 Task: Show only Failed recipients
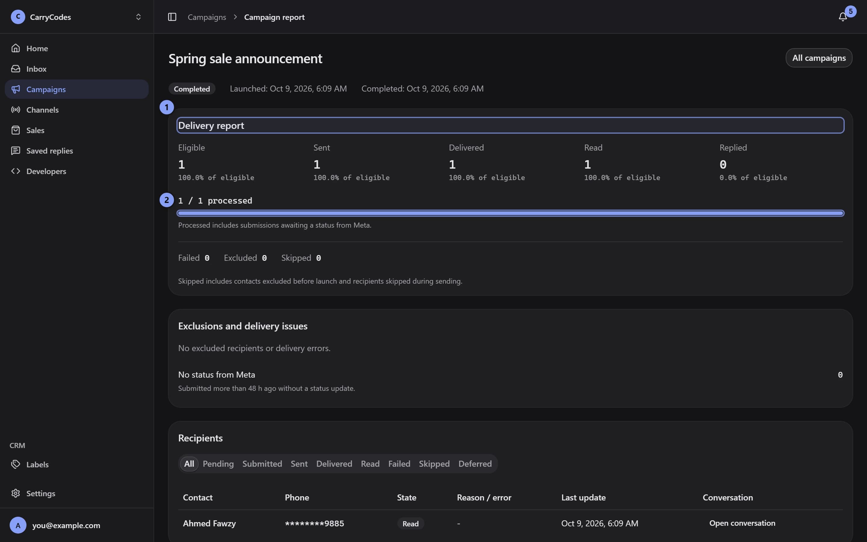399,463
